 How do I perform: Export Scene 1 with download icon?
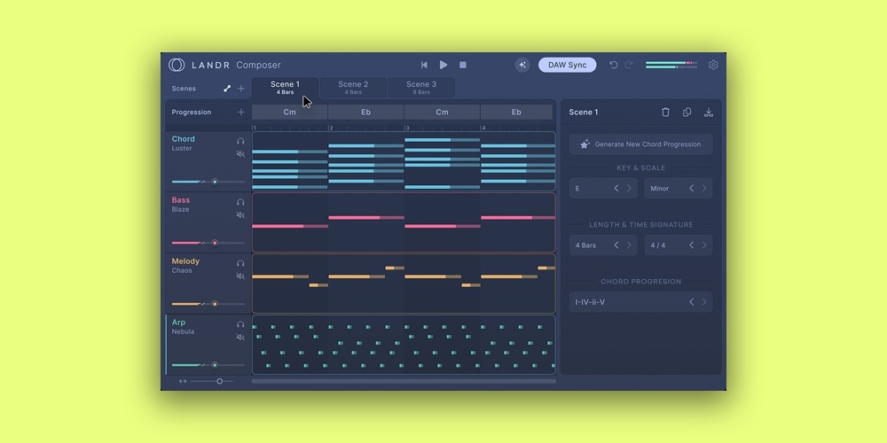[708, 113]
